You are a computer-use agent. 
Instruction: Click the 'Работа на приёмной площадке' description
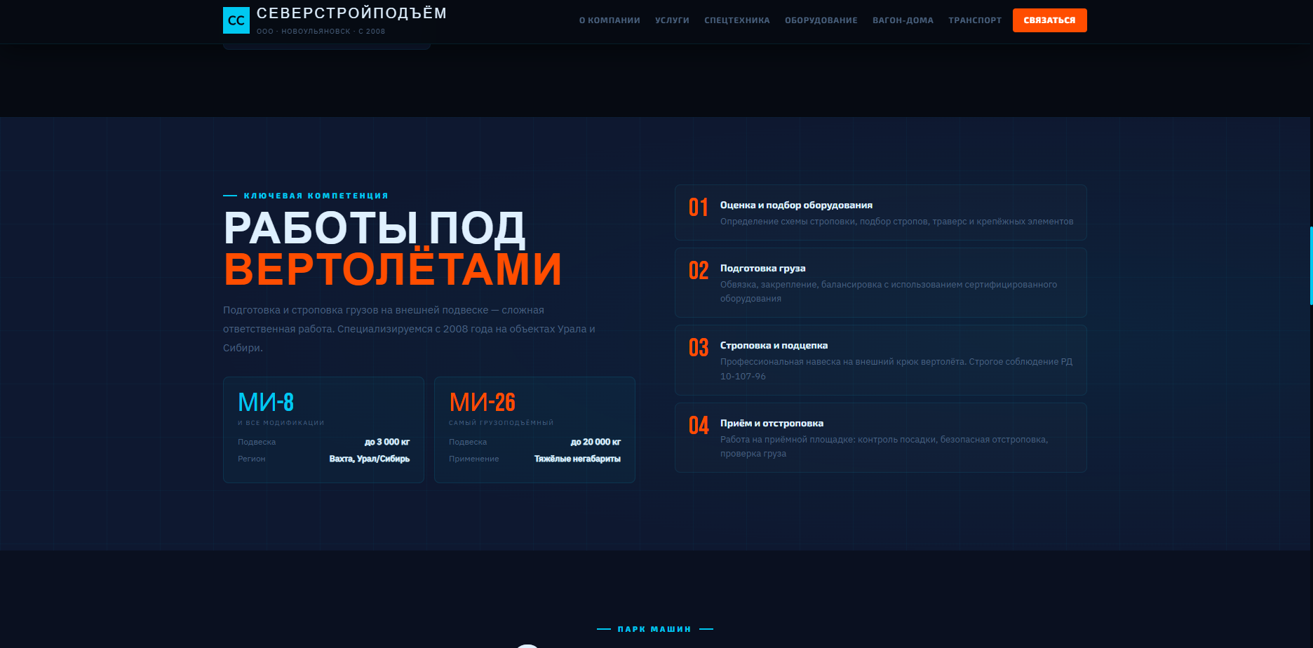(x=884, y=447)
